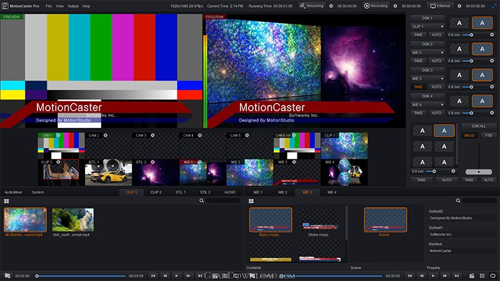Click External output button
This screenshot has width=500, height=281.
[x=441, y=6]
